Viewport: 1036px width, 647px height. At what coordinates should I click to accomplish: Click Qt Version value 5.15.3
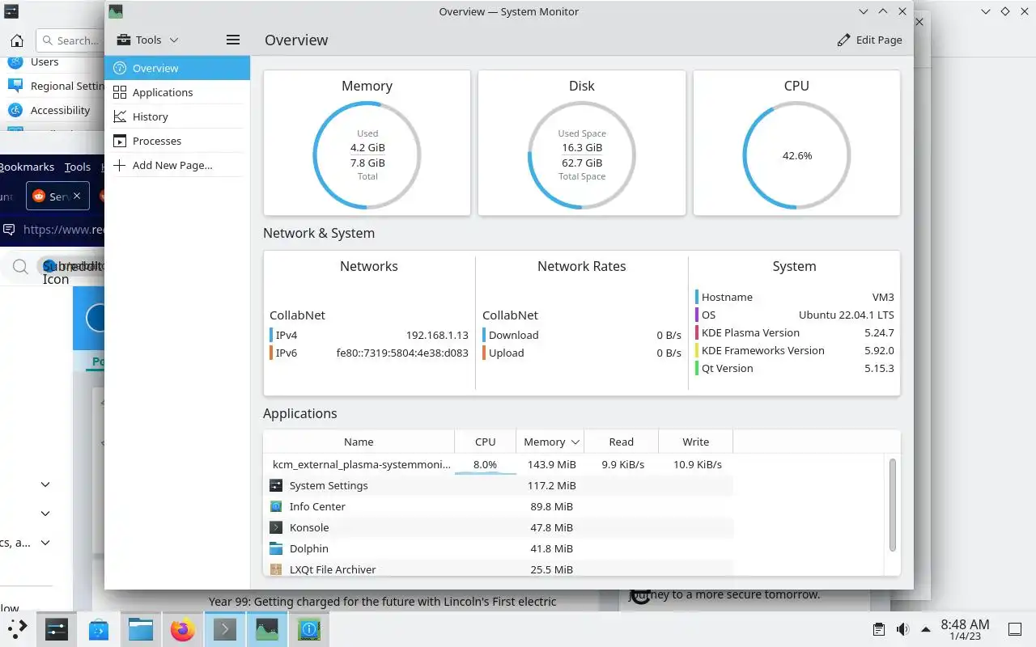879,368
